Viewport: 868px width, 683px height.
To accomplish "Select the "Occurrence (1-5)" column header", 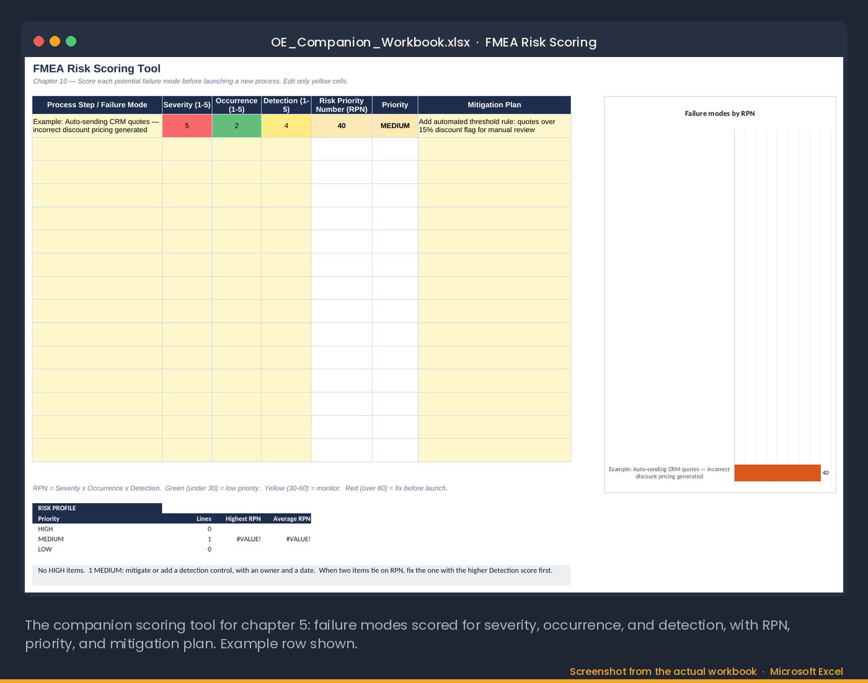I will [x=237, y=105].
